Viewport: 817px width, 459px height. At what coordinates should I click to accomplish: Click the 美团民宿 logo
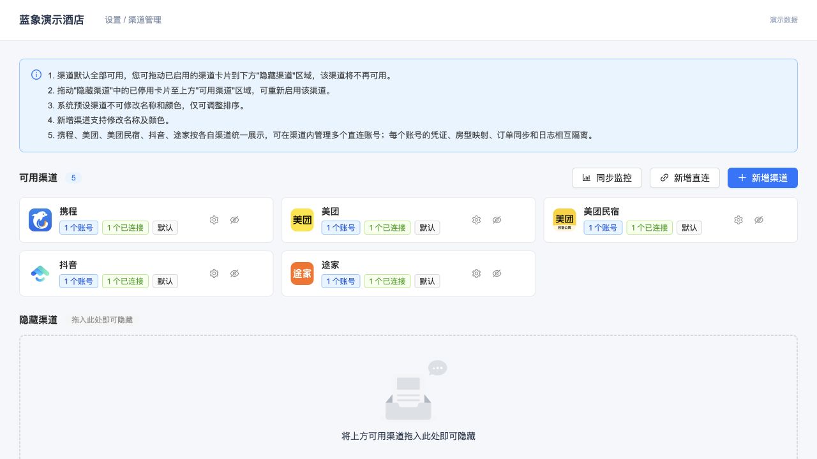click(x=564, y=220)
